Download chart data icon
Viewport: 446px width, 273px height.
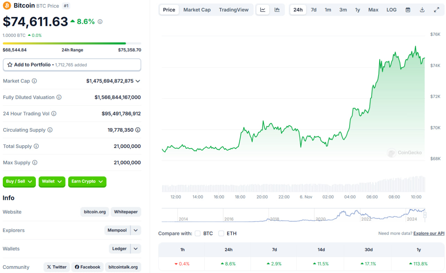tap(422, 10)
